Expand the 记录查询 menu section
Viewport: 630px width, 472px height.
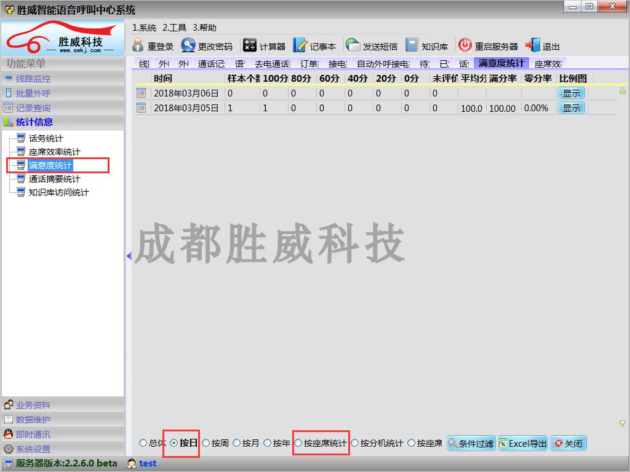click(63, 108)
